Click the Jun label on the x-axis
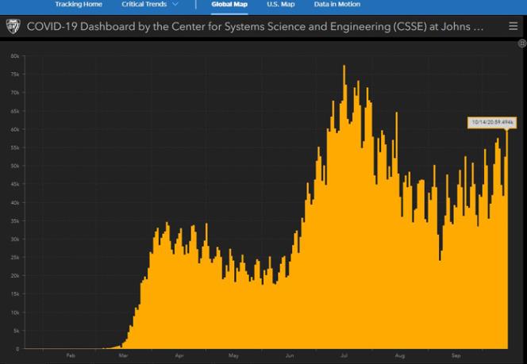This screenshot has height=364, width=527. coord(290,356)
